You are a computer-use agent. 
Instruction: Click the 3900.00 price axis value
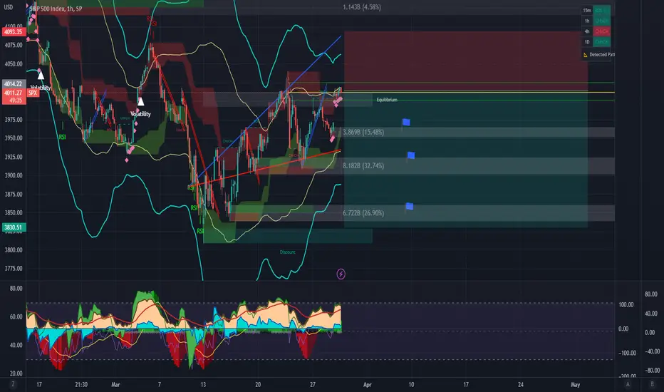(14, 175)
